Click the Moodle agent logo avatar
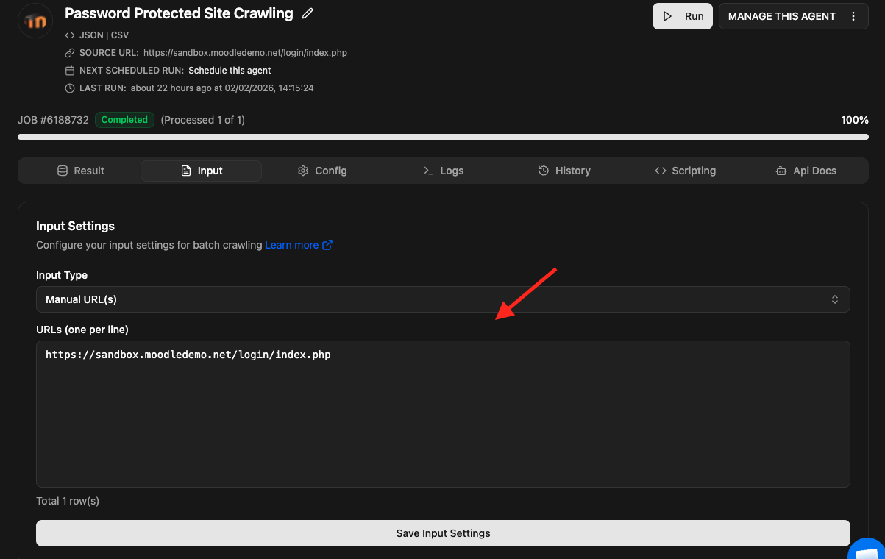Viewport: 885px width, 559px height. pos(35,21)
